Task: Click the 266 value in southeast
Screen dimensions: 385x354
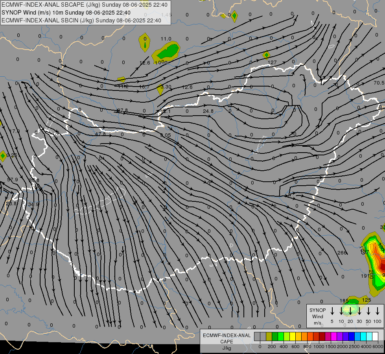Action: [342, 253]
